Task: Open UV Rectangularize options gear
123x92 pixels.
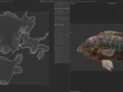Action: 69,37
